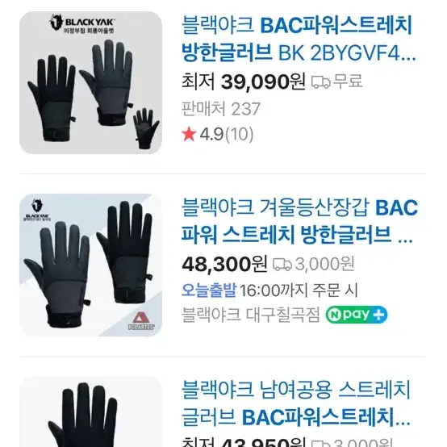Click the 48,300원 price
This screenshot has height=447, width=447.
point(224,264)
